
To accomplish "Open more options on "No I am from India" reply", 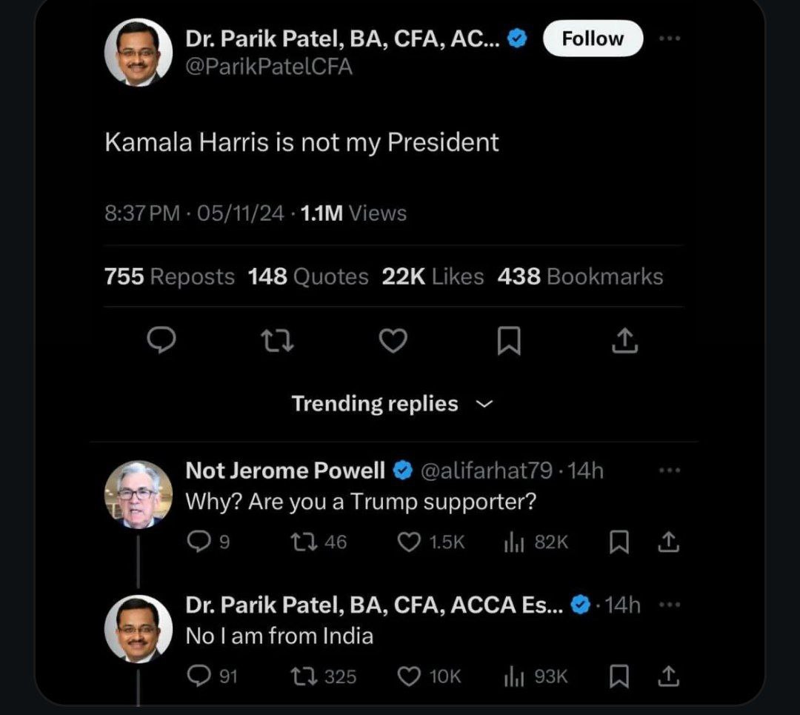I will tap(669, 605).
